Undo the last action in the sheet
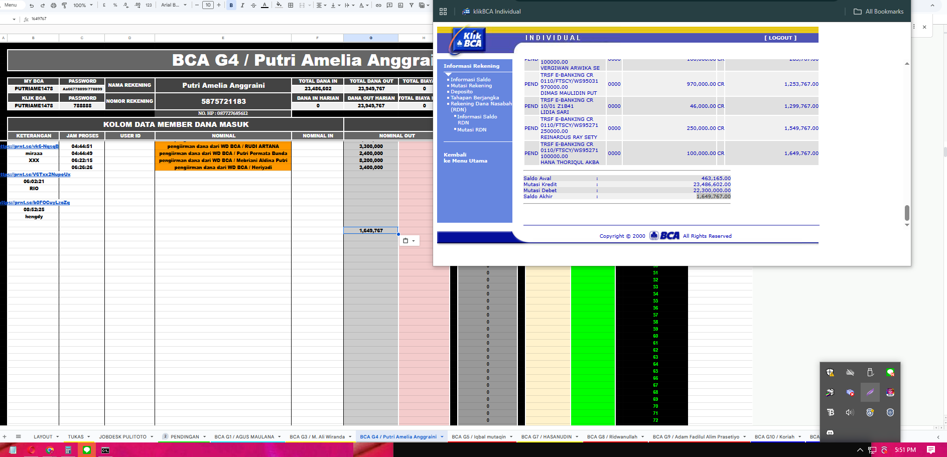The height and width of the screenshot is (457, 947). point(32,5)
